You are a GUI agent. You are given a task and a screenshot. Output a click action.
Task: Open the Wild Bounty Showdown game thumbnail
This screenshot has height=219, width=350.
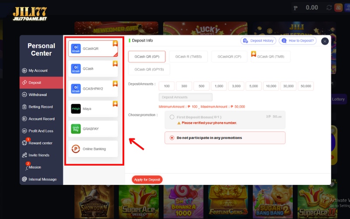pyautogui.click(x=94, y=202)
